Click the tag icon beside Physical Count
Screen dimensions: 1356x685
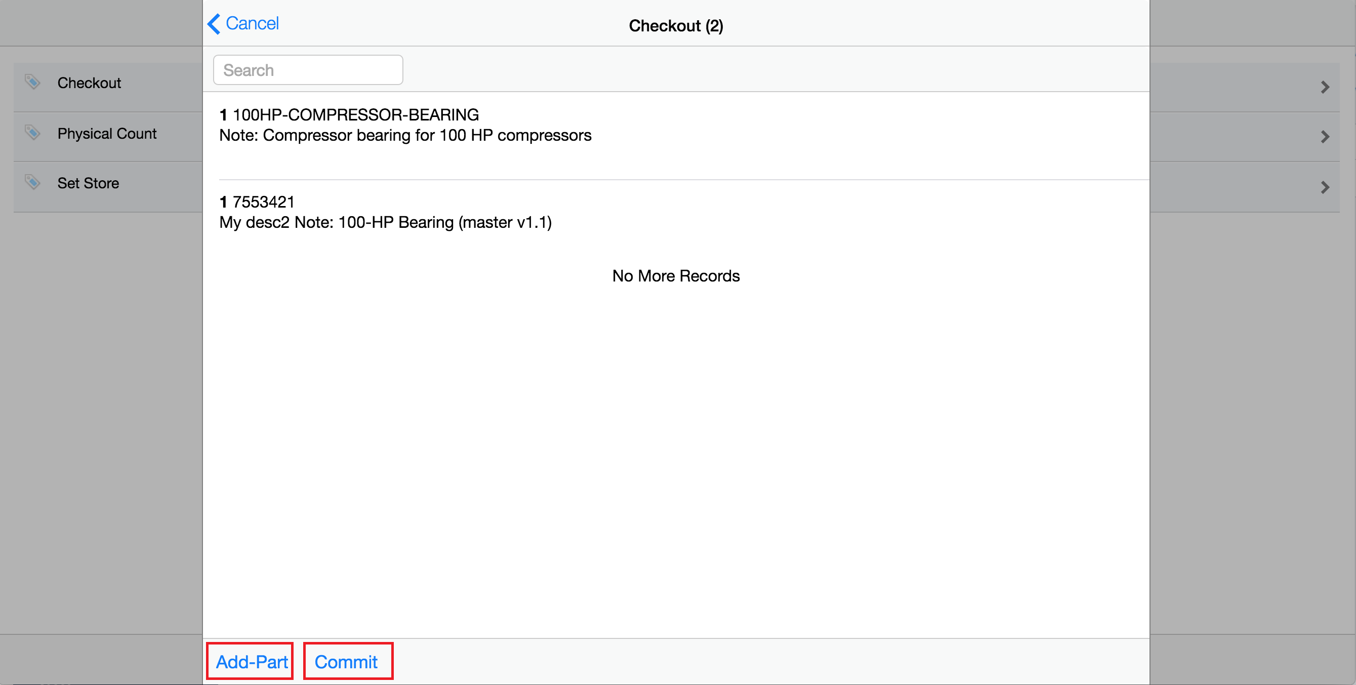coord(32,132)
